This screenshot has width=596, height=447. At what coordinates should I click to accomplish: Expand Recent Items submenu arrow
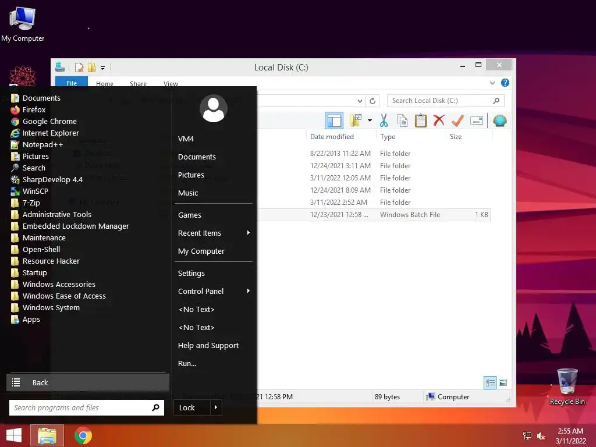(x=248, y=233)
